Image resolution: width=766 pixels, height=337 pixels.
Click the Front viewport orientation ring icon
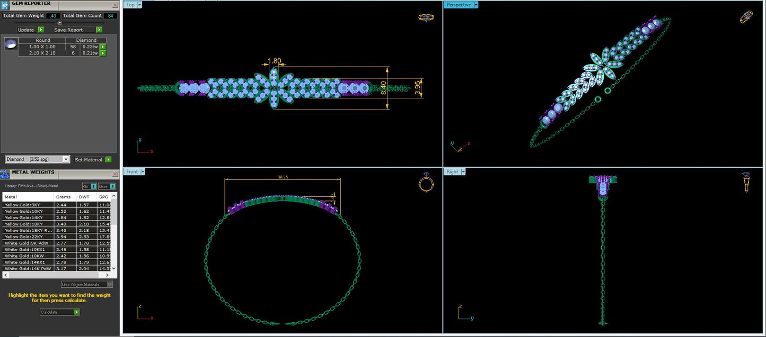point(426,183)
